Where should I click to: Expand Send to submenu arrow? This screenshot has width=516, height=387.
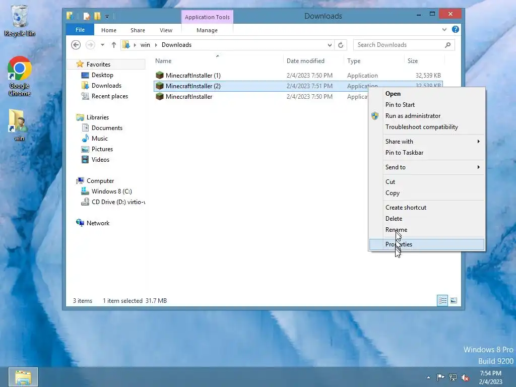[479, 167]
